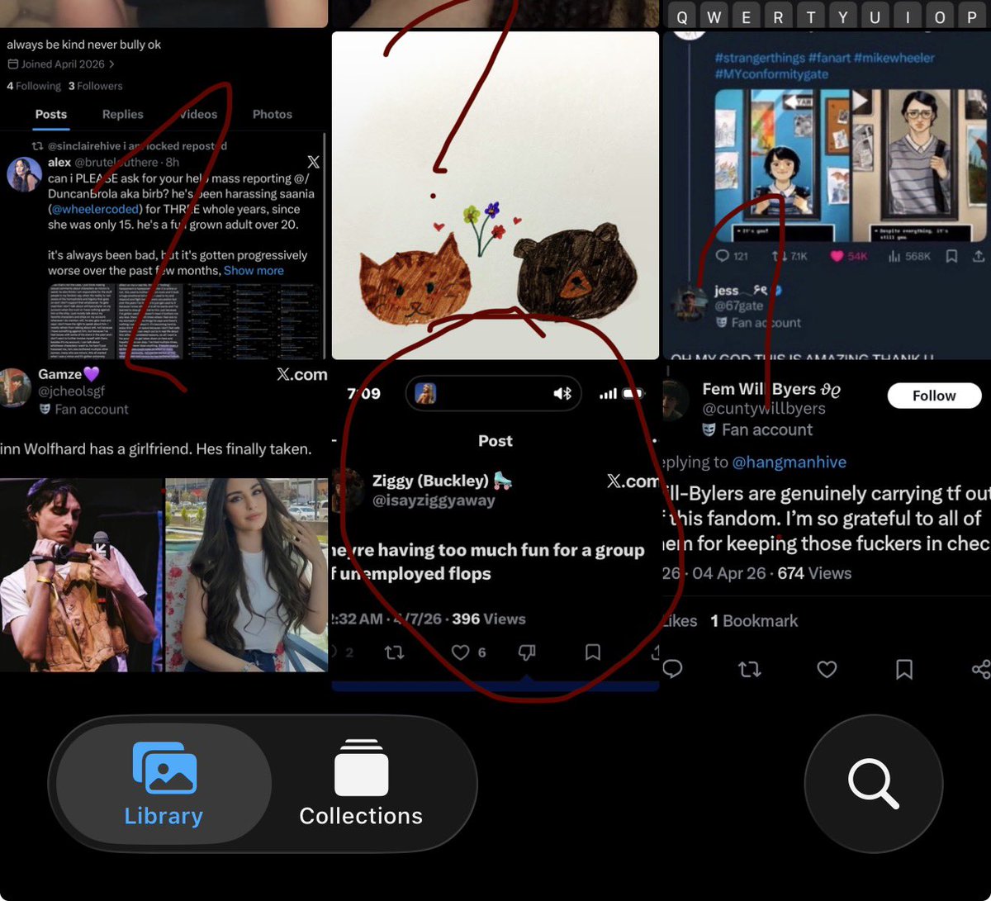The width and height of the screenshot is (991, 901).
Task: Click the retweet icon under Ziggy's post
Action: tap(395, 652)
